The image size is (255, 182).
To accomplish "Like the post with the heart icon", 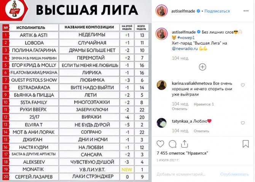I will tap(161, 144).
